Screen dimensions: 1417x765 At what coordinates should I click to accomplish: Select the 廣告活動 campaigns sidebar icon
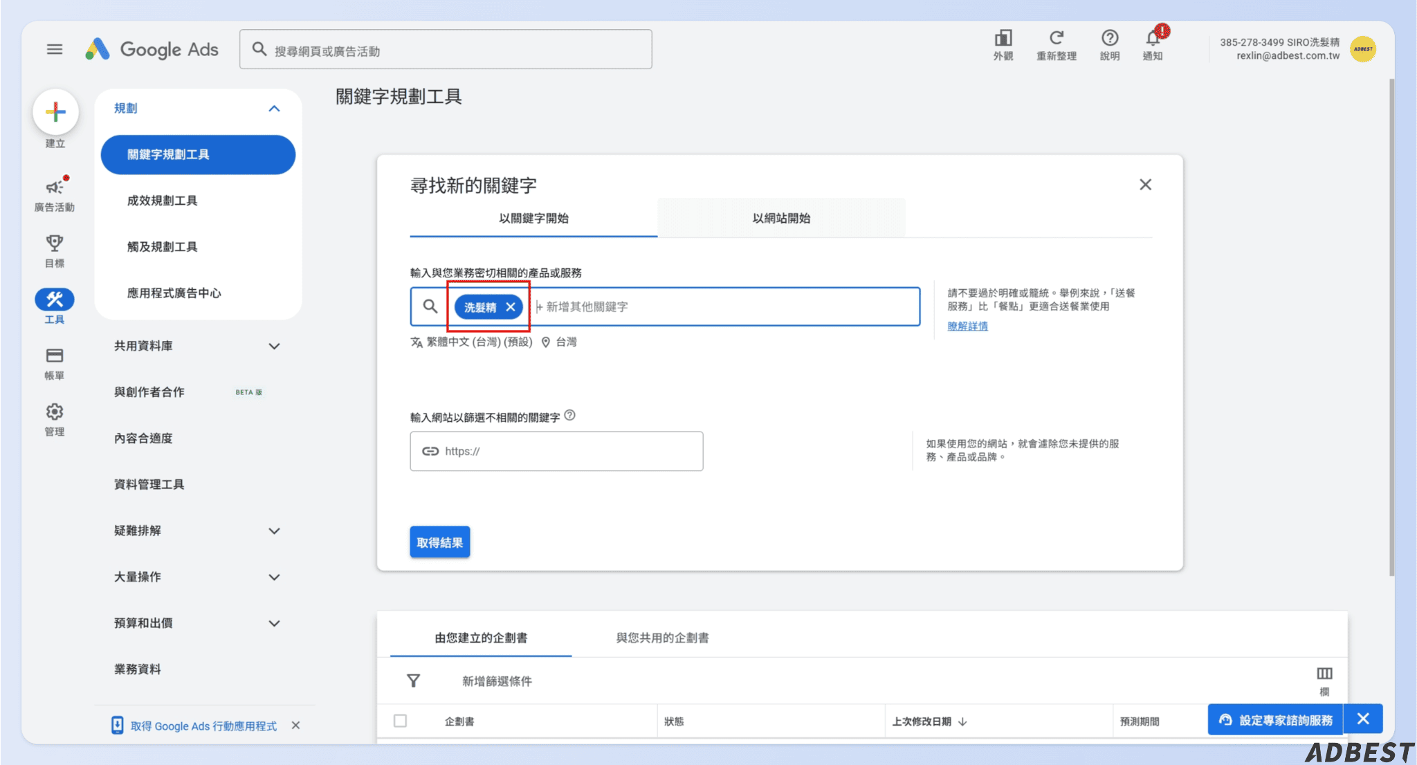click(54, 187)
